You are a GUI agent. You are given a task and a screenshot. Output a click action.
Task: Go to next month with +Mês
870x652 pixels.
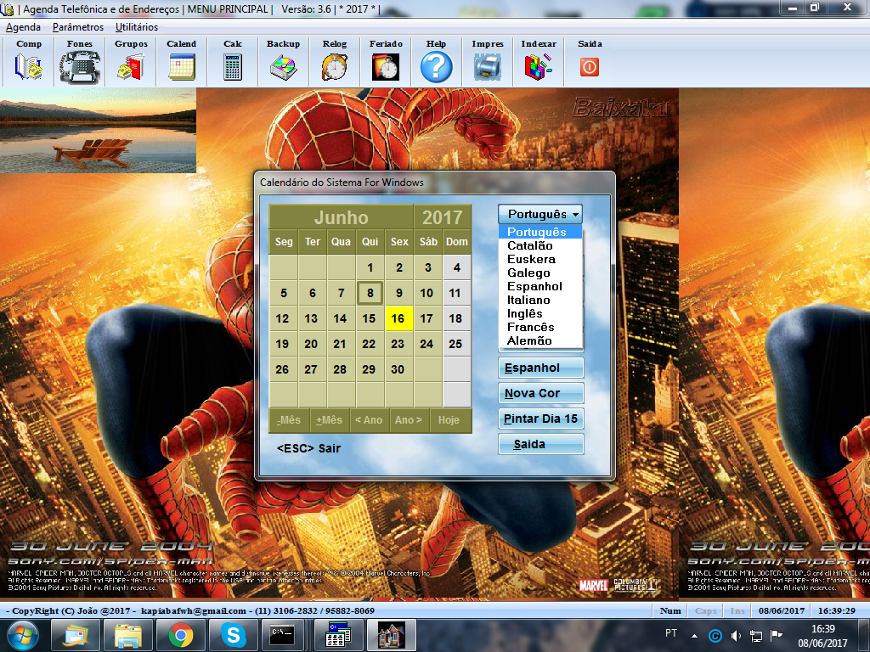click(x=329, y=420)
